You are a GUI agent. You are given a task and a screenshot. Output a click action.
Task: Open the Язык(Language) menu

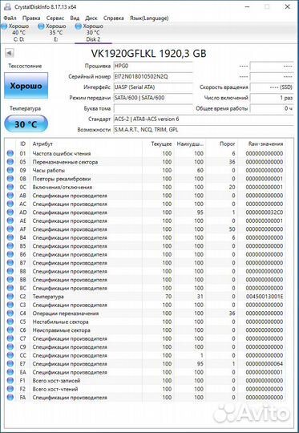coord(149,18)
